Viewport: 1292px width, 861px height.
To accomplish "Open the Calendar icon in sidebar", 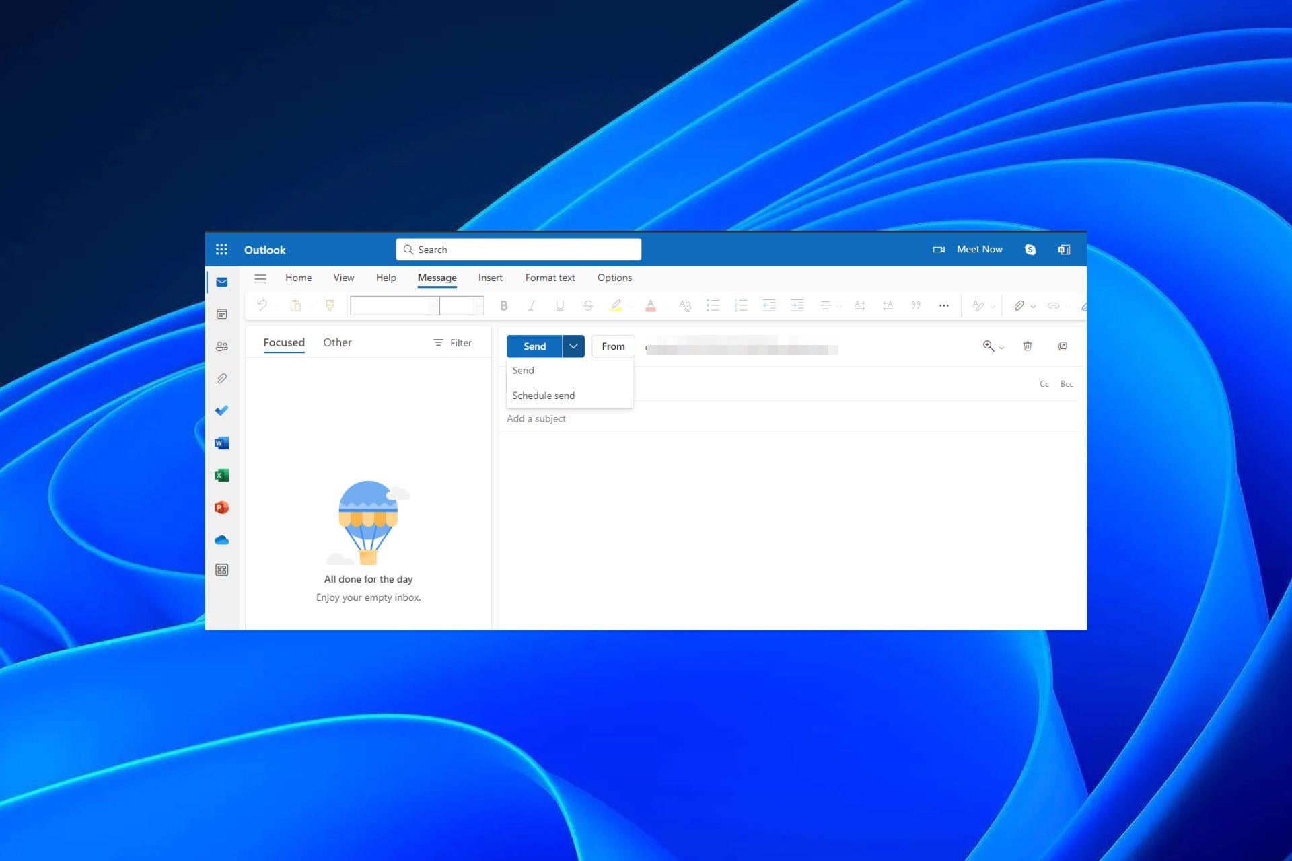I will [x=221, y=314].
